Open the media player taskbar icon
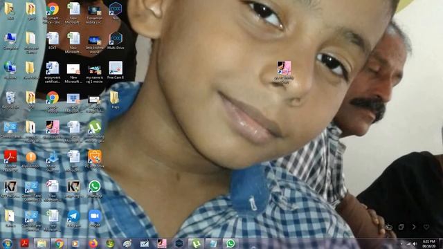Screen dimensions: 443x249 [x=75, y=243]
